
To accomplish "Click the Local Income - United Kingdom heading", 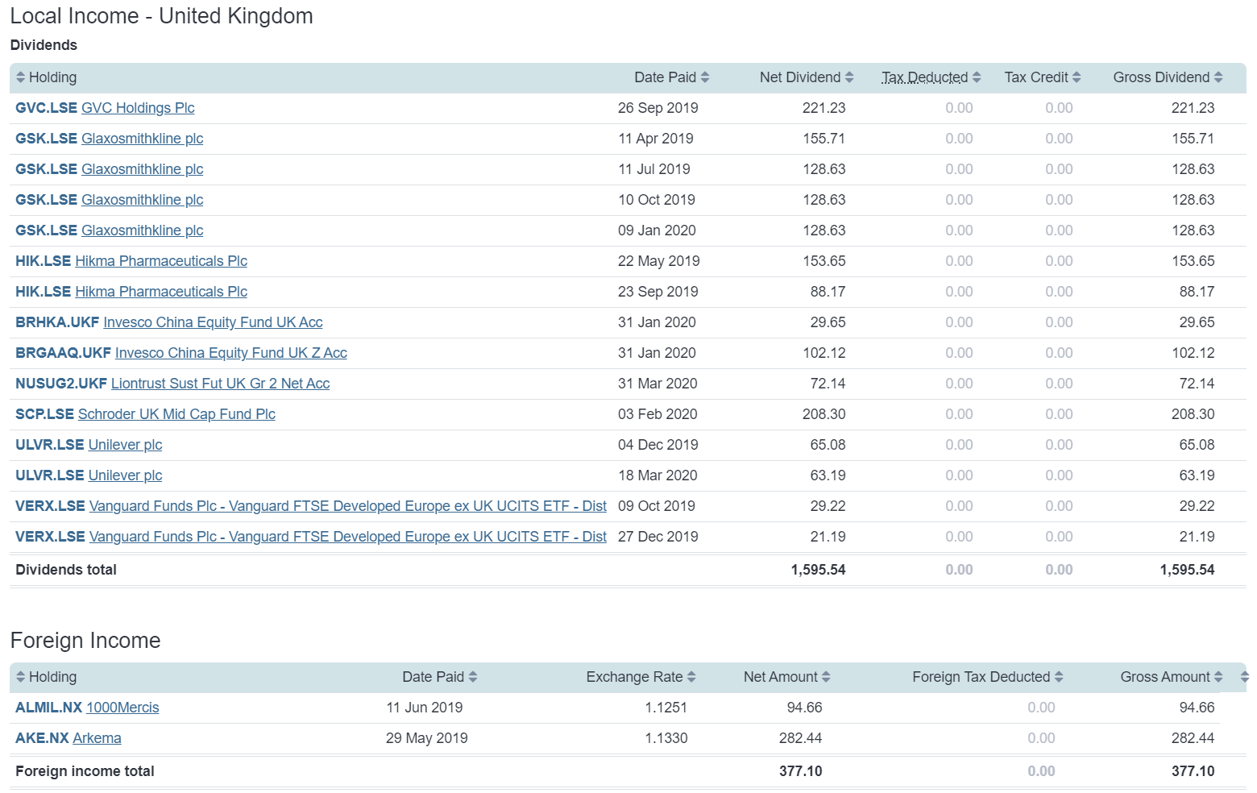I will point(161,16).
